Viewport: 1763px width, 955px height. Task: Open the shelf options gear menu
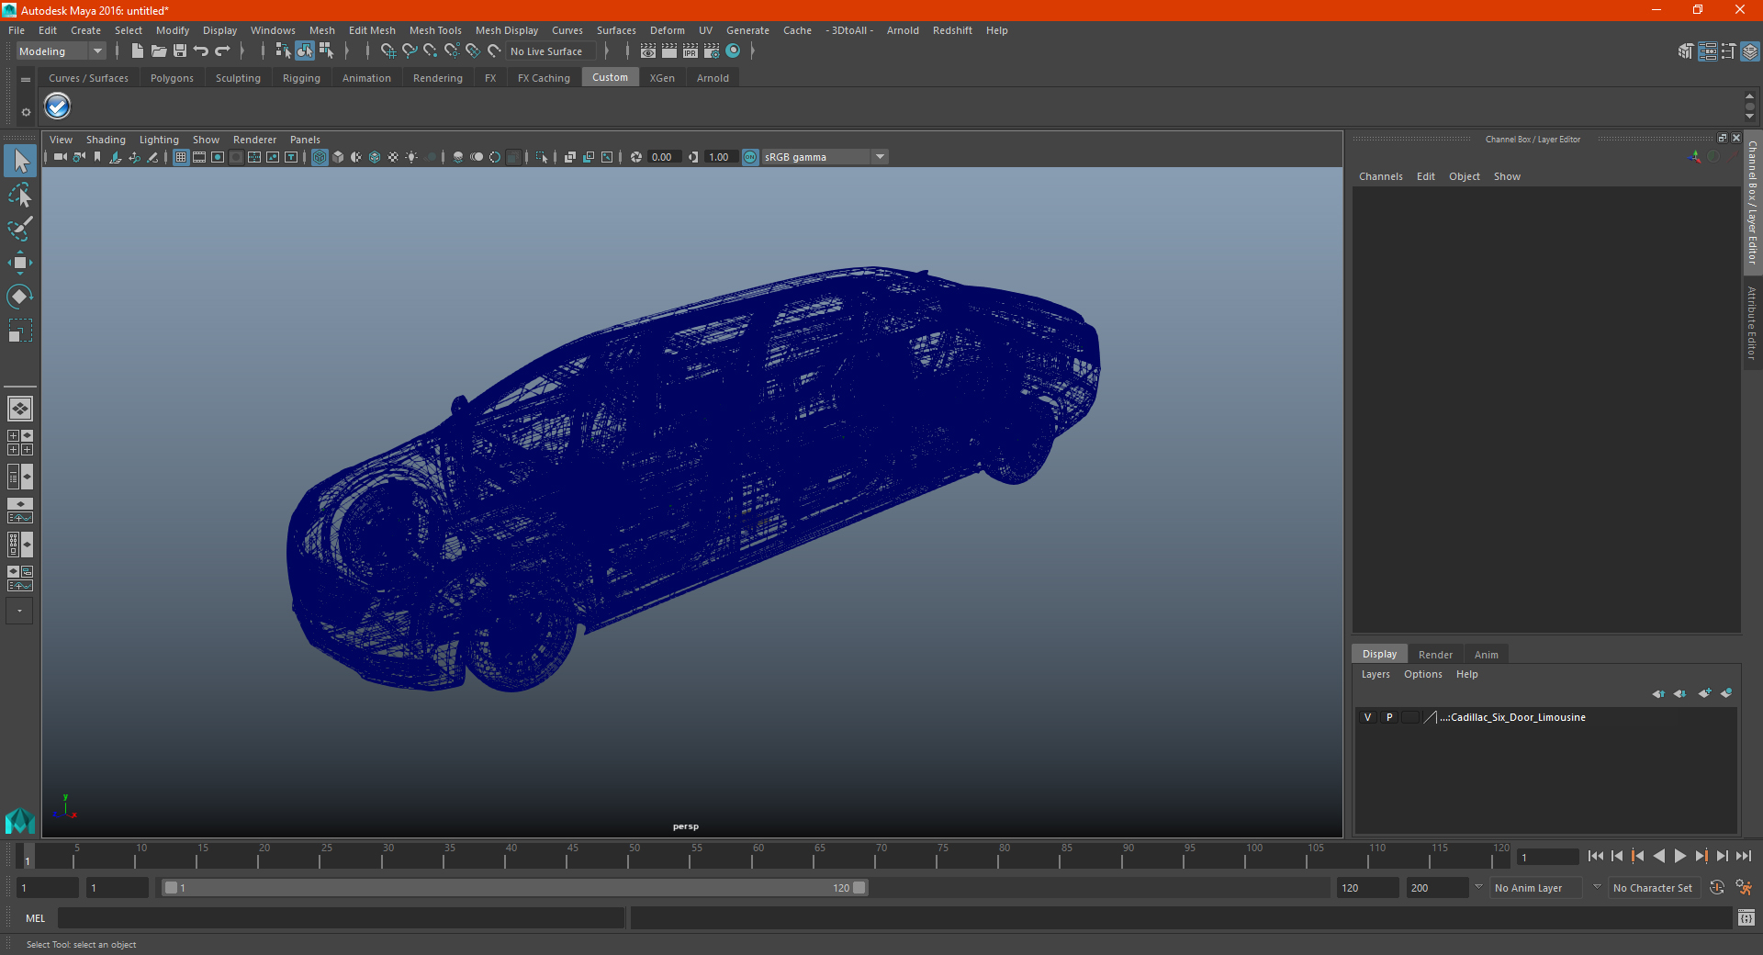tap(26, 112)
